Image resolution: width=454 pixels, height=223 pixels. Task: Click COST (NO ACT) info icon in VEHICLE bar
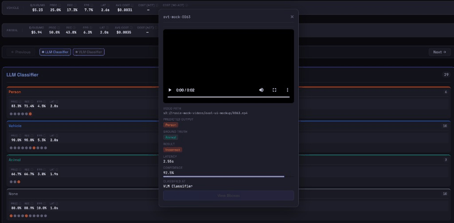tap(187, 5)
